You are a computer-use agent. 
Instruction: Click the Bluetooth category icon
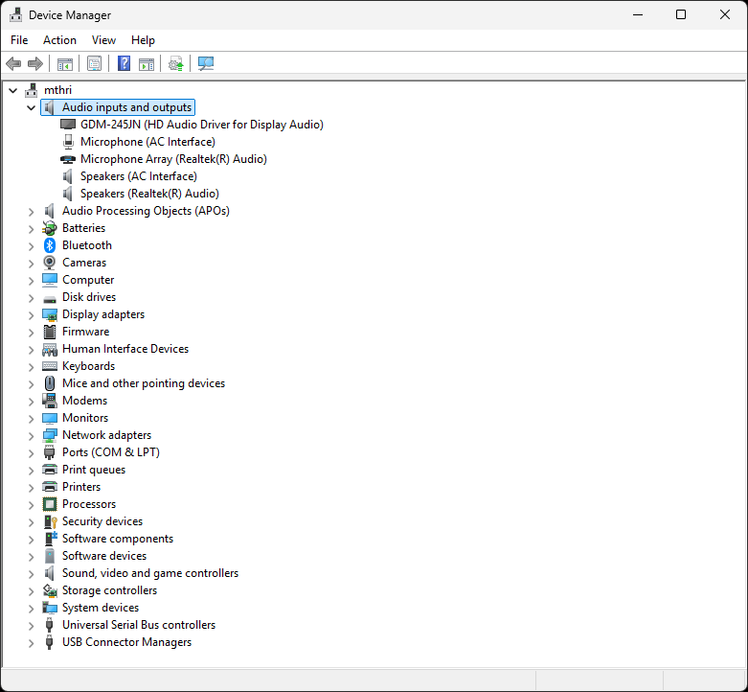[x=50, y=245]
